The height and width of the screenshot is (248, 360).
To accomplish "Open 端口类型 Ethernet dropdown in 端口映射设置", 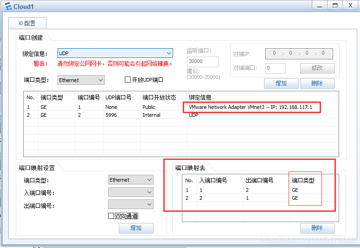I will [x=131, y=180].
